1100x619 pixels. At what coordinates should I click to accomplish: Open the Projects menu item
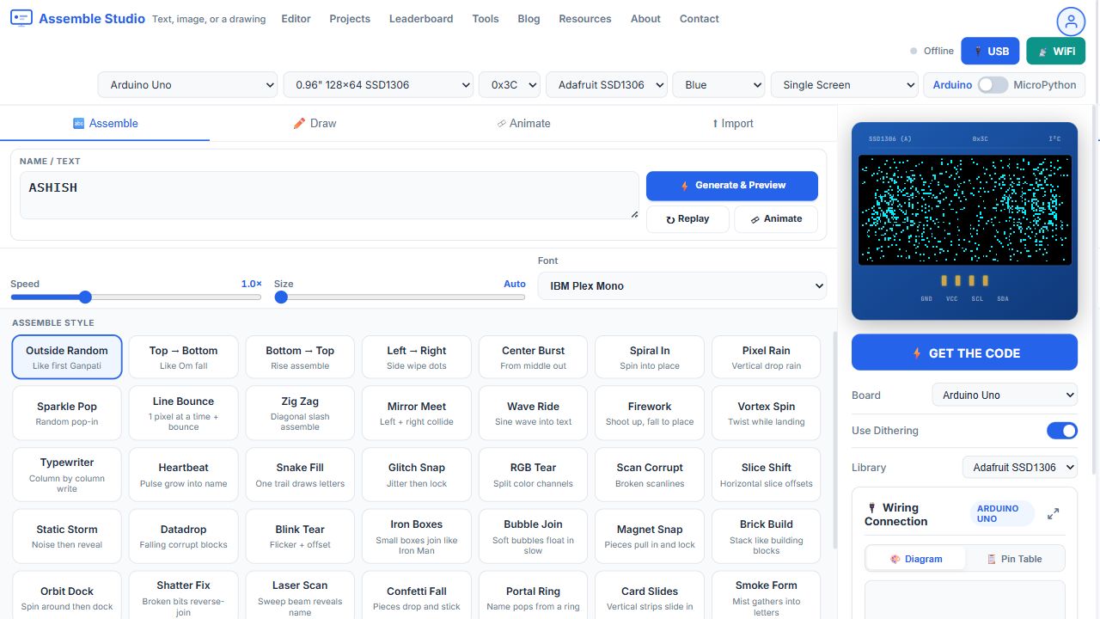pos(350,19)
